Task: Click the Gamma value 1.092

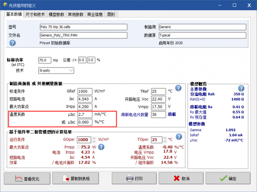Action: (x=231, y=130)
